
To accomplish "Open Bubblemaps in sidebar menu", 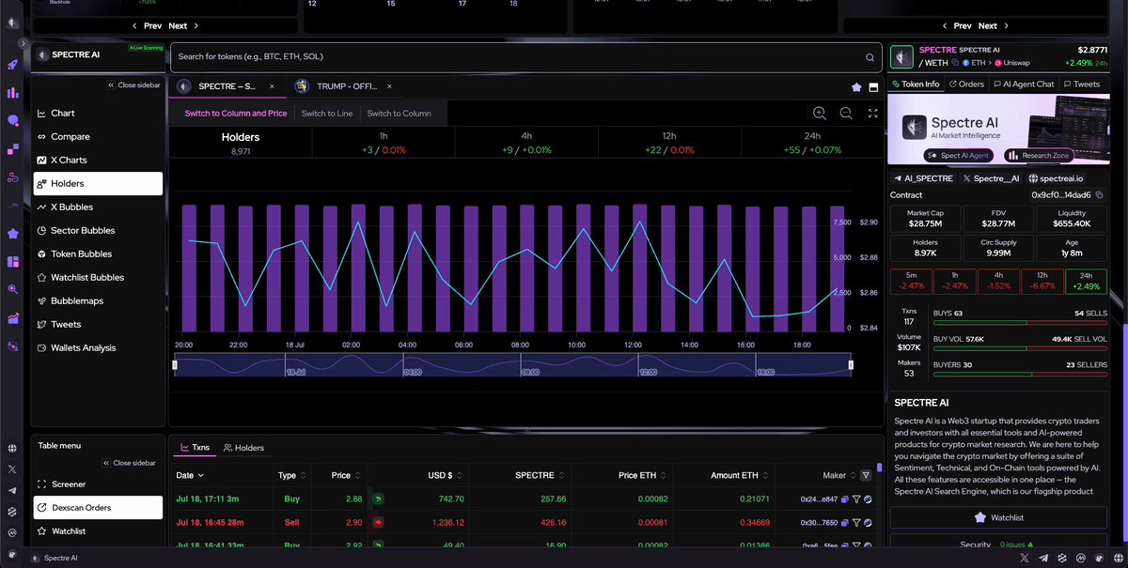I will pos(98,300).
